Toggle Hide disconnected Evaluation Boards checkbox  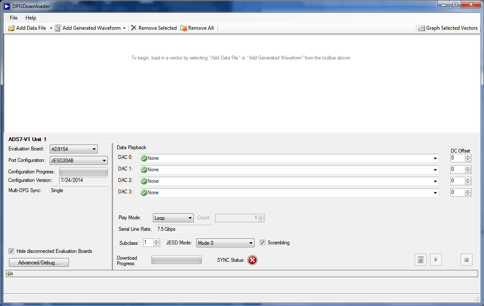pyautogui.click(x=11, y=251)
